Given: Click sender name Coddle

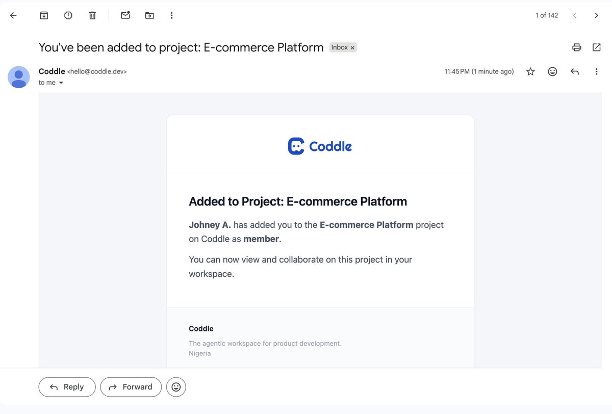Looking at the screenshot, I should (52, 71).
